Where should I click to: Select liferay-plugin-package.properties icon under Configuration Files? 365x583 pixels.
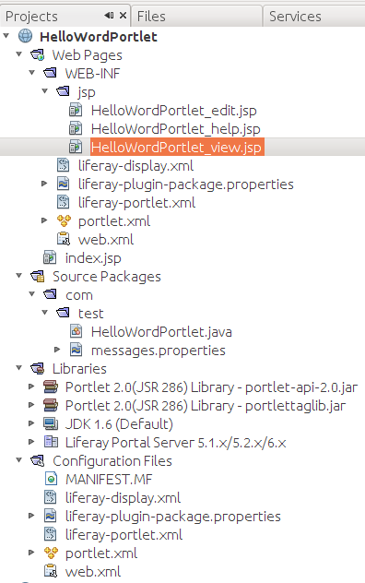coord(51,516)
